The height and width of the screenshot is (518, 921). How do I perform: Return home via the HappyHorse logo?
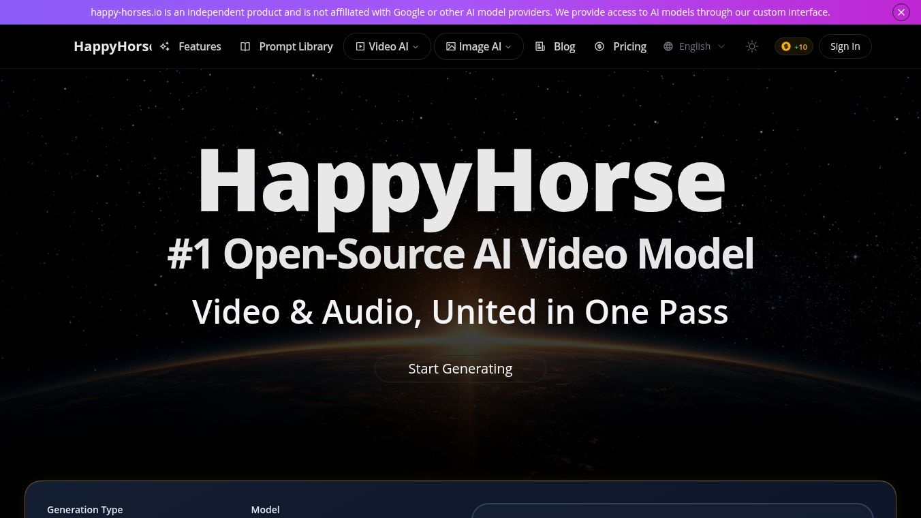point(112,46)
